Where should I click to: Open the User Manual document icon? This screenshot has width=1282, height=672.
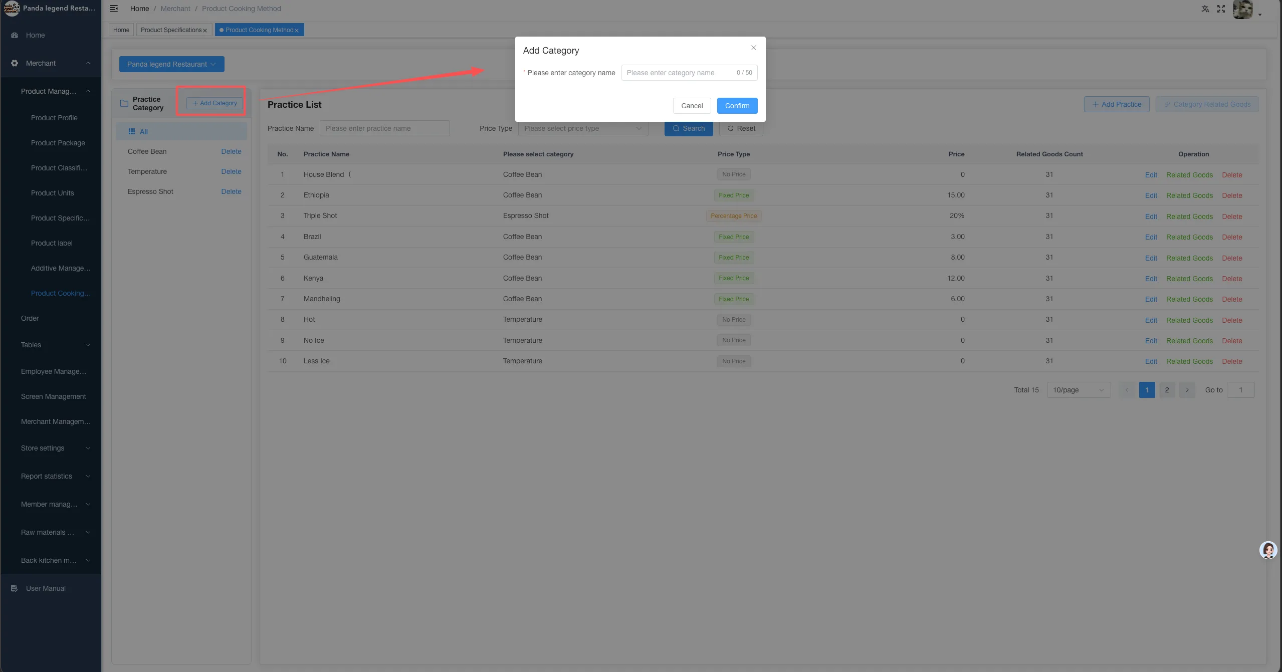pos(15,588)
